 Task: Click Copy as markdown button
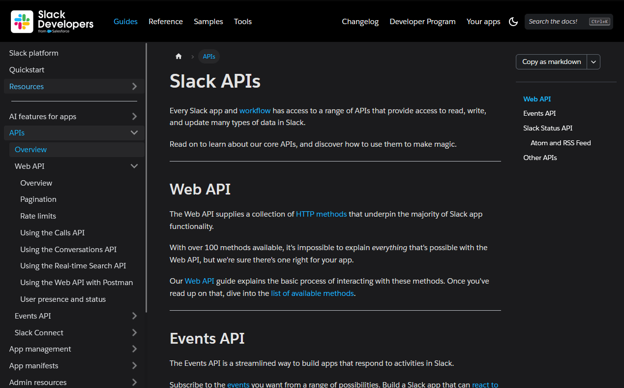(x=551, y=62)
